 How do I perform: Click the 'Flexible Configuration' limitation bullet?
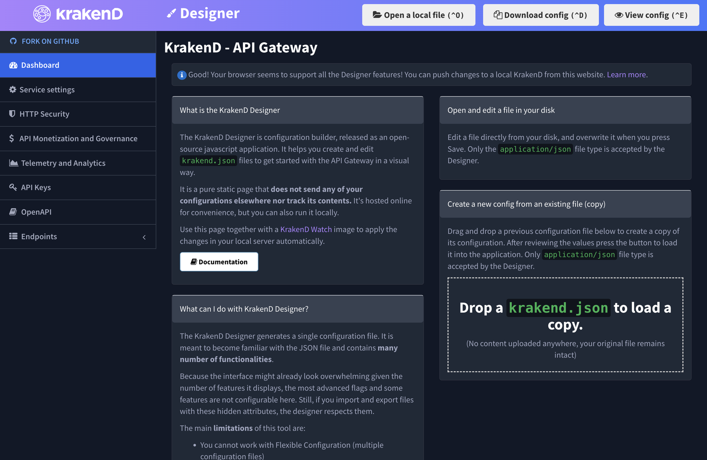click(292, 450)
